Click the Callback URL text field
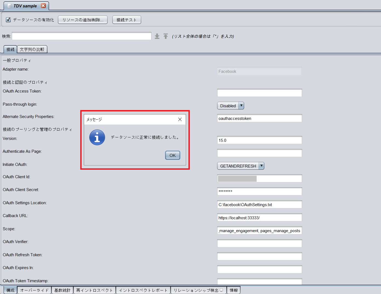 [260, 218]
